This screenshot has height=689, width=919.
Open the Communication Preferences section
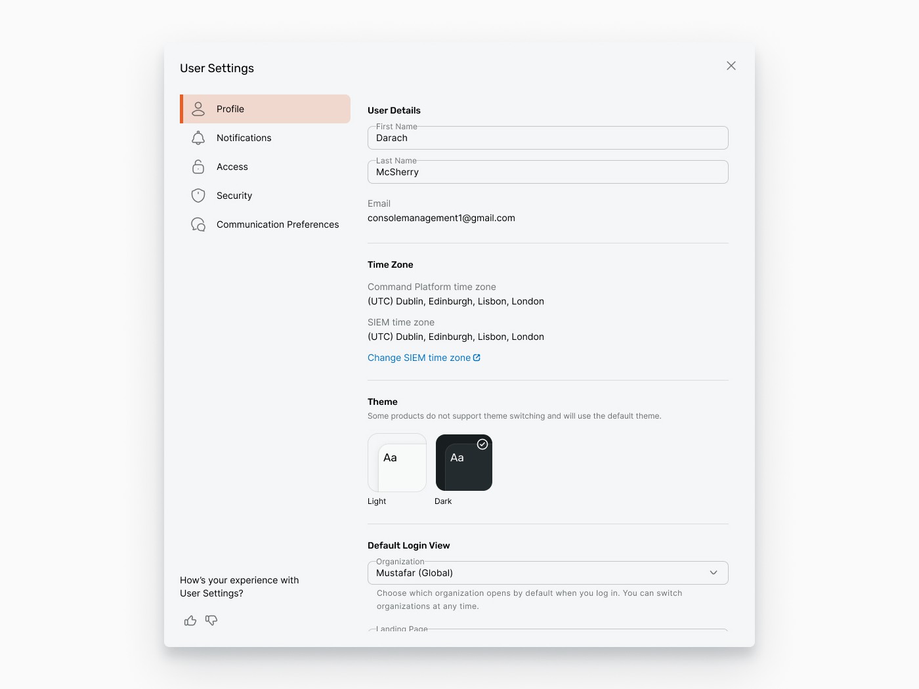pyautogui.click(x=265, y=224)
